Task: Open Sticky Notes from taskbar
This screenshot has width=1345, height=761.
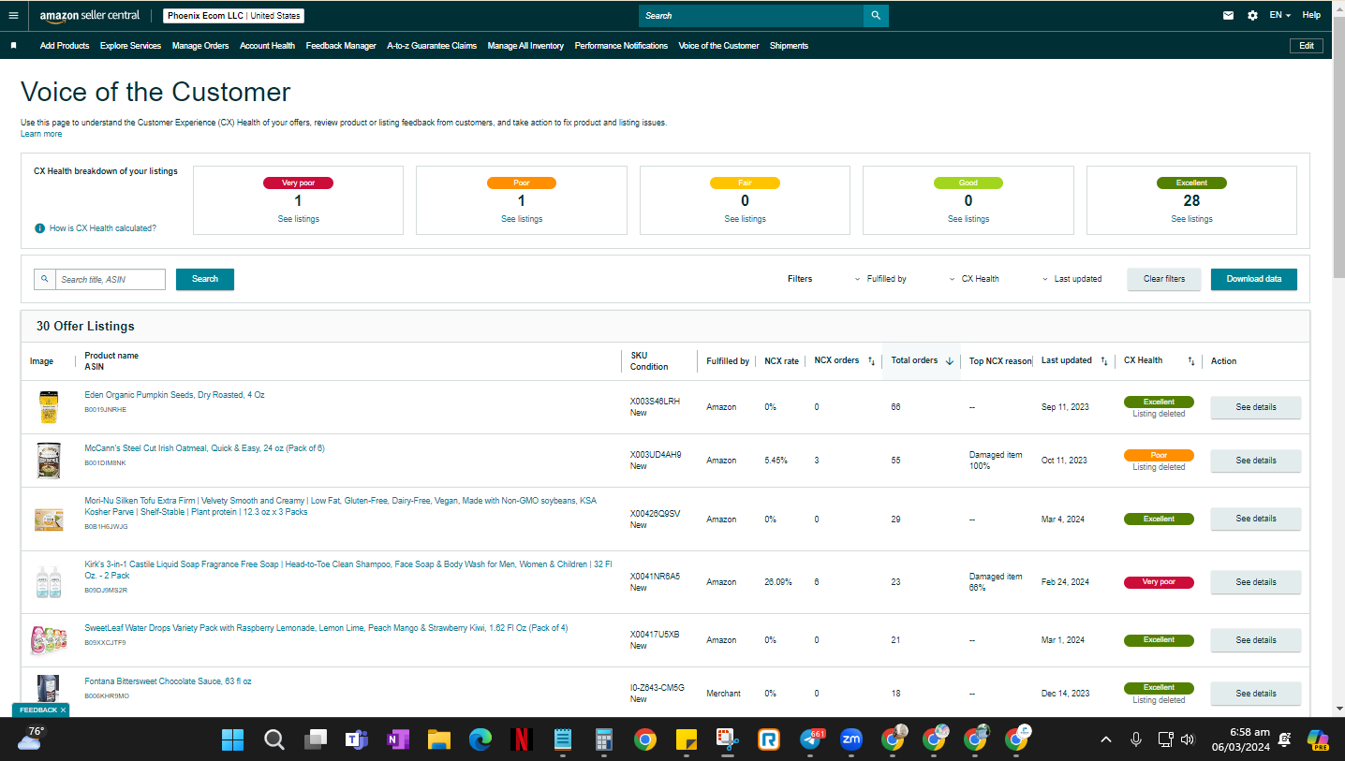Action: [686, 739]
